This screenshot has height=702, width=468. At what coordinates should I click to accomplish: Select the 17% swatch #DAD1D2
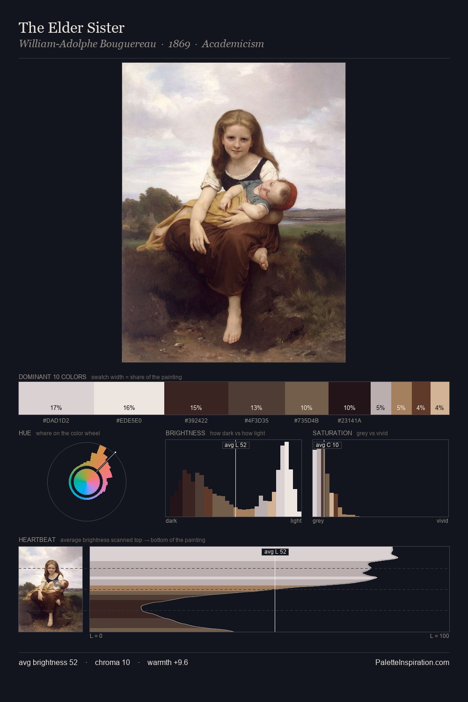pos(56,398)
